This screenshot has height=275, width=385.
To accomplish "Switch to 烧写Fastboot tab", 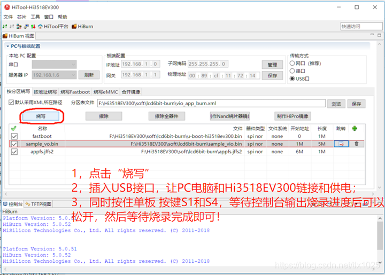I will point(75,92).
